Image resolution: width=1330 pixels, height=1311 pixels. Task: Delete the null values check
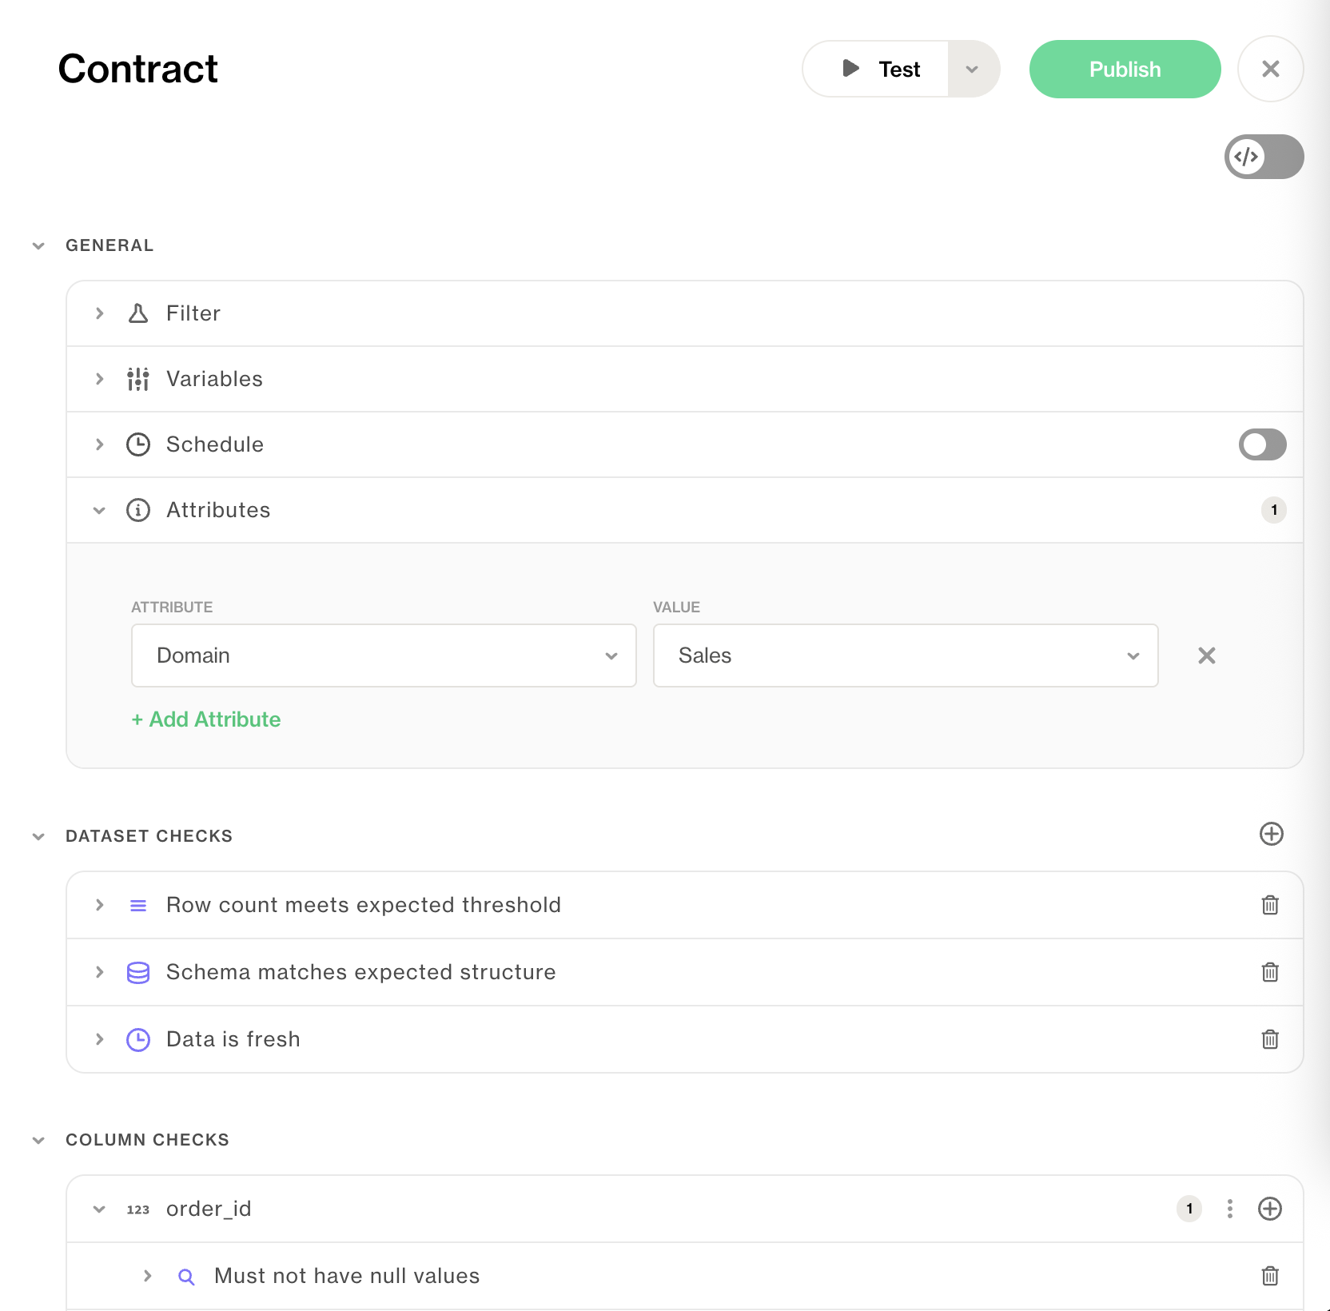1270,1276
